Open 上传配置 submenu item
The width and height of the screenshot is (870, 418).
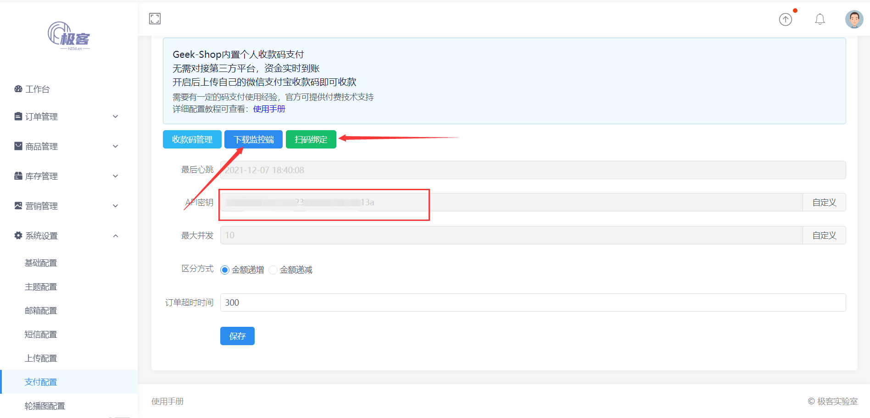click(x=41, y=358)
